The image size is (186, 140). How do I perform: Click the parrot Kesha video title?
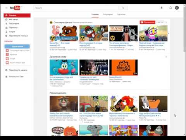tap(152, 44)
